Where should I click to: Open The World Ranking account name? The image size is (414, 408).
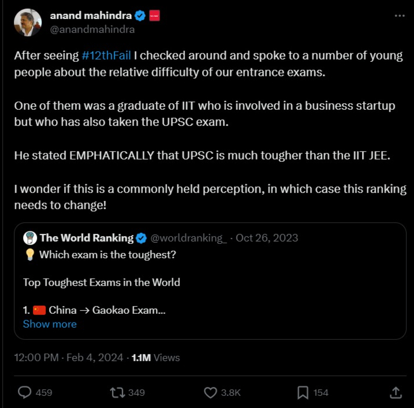click(x=87, y=238)
